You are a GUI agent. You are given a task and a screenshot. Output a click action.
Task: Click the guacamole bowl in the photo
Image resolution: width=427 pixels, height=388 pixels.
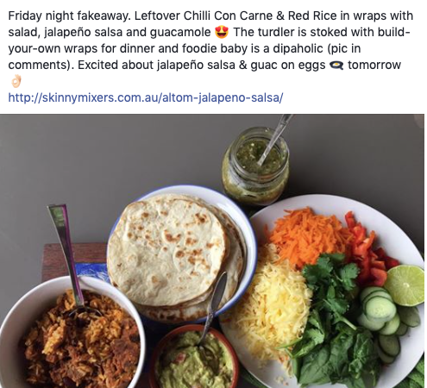pyautogui.click(x=194, y=358)
